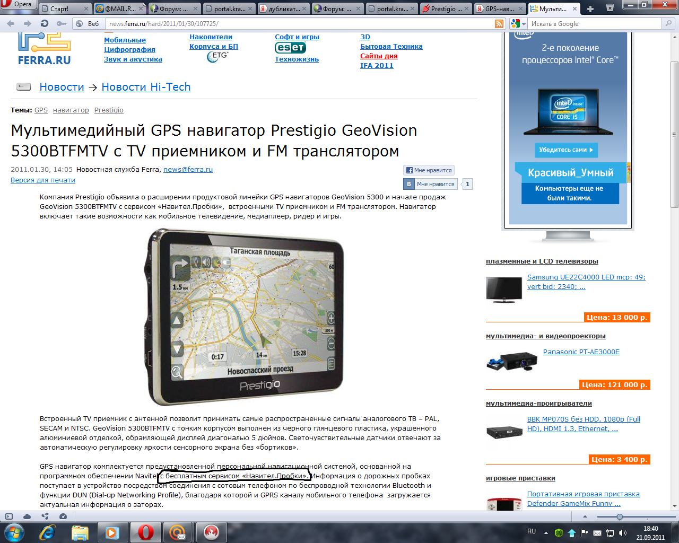Click the Prestigio navigator product image

244,317
